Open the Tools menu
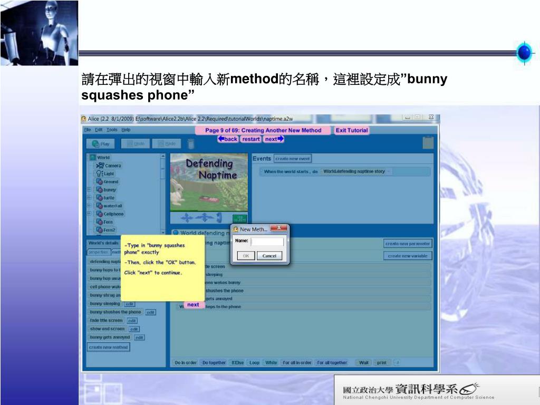Screen dimensions: 540x405 pos(112,130)
